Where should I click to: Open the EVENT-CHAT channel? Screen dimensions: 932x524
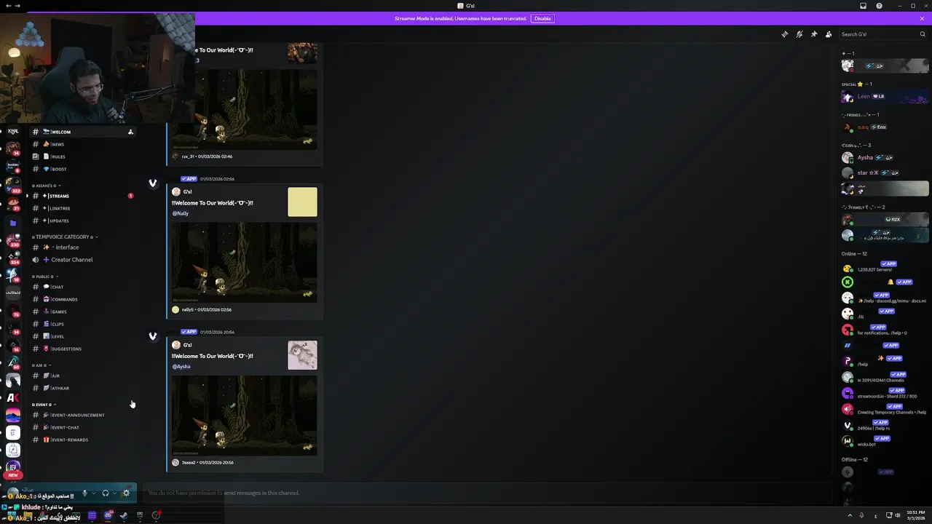click(82, 427)
